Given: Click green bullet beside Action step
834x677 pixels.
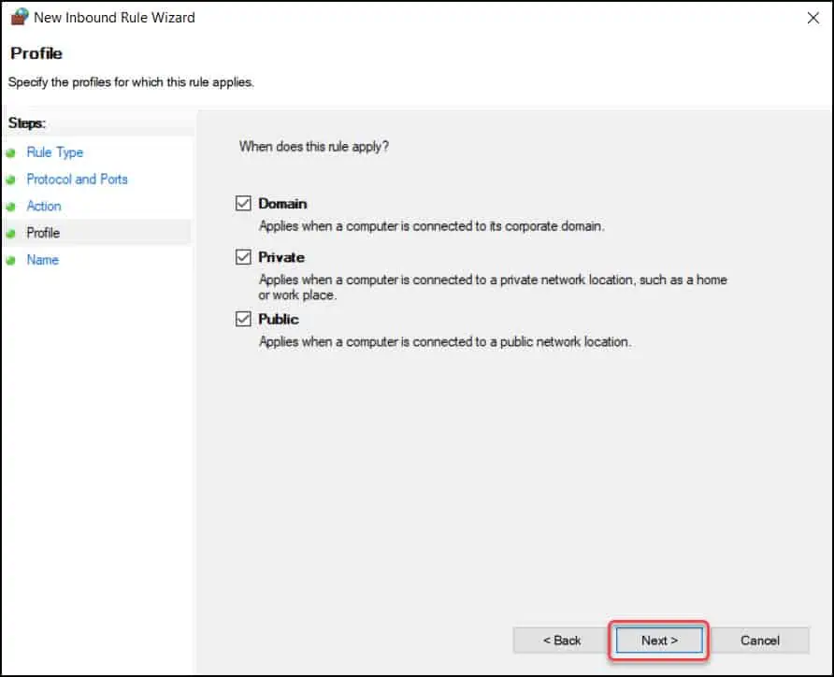Looking at the screenshot, I should tap(10, 207).
